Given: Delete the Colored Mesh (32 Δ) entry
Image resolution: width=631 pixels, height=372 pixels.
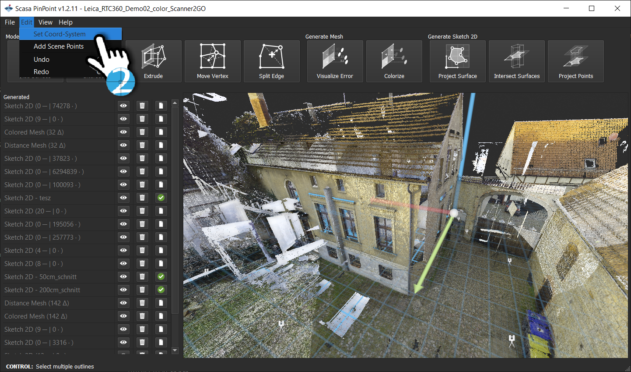Looking at the screenshot, I should [x=142, y=132].
